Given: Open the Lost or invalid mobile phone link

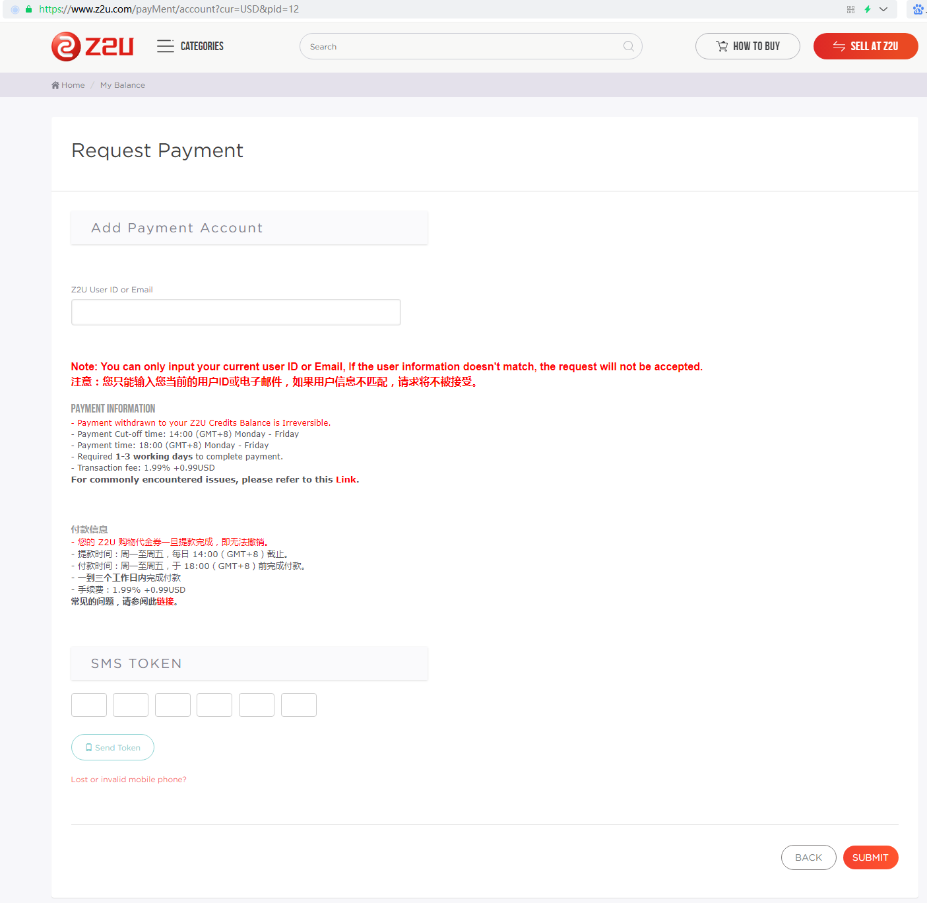Looking at the screenshot, I should pyautogui.click(x=129, y=780).
